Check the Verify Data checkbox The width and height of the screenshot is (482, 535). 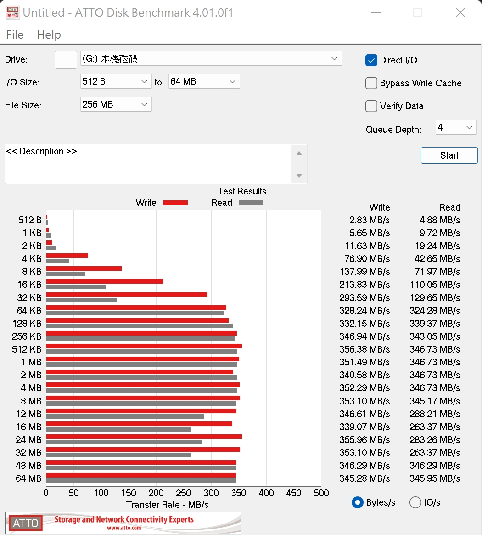[x=371, y=106]
